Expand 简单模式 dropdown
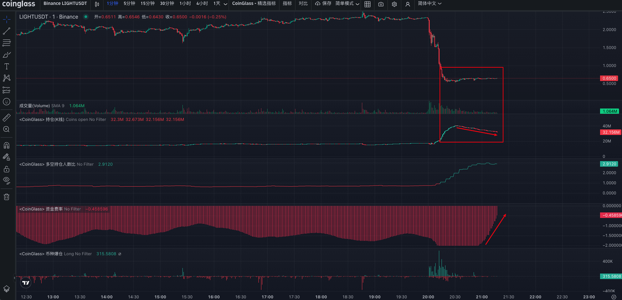This screenshot has width=622, height=300. pos(347,4)
